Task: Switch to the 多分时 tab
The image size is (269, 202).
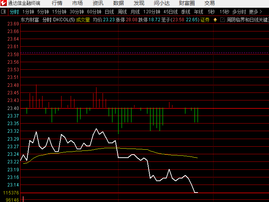Action: [x=239, y=12]
